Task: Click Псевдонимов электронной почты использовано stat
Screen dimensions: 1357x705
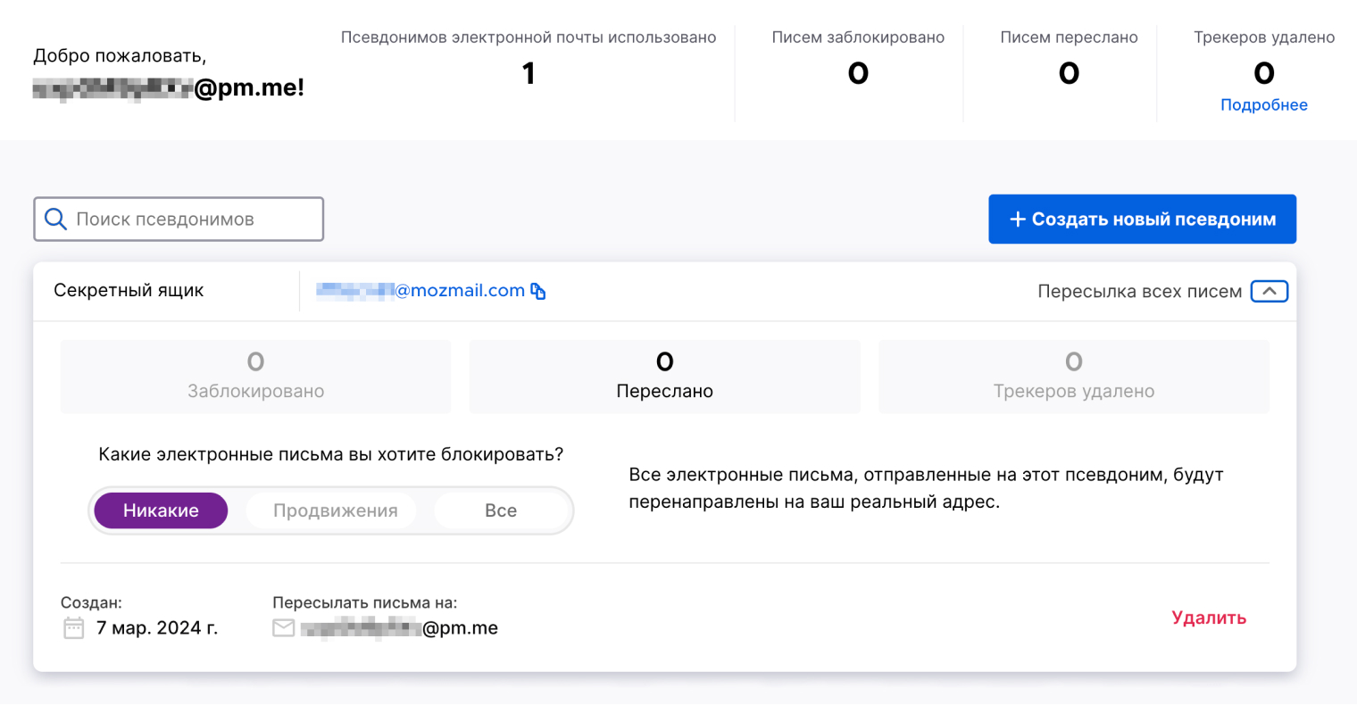Action: [529, 59]
